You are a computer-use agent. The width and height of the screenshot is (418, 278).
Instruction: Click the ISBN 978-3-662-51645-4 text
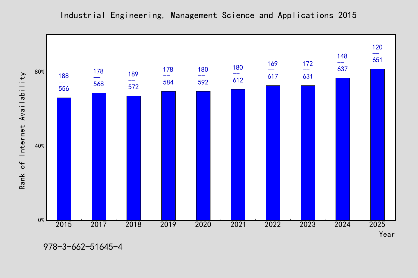[x=83, y=247]
